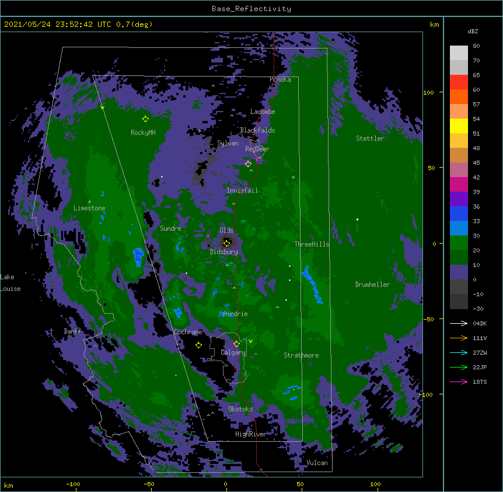The width and height of the screenshot is (503, 492).
Task: Click the -100 tick on horizontal axis
Action: click(x=73, y=484)
